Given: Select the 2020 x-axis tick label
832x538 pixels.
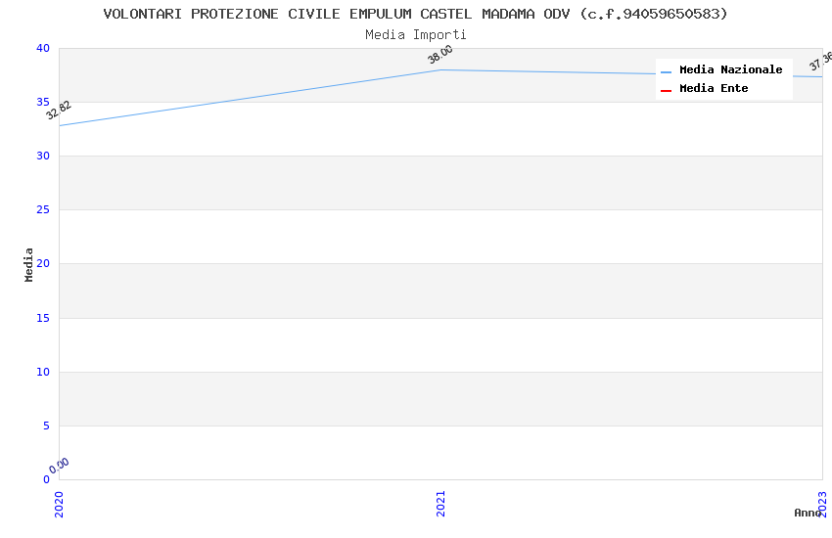Looking at the screenshot, I should coord(59,503).
